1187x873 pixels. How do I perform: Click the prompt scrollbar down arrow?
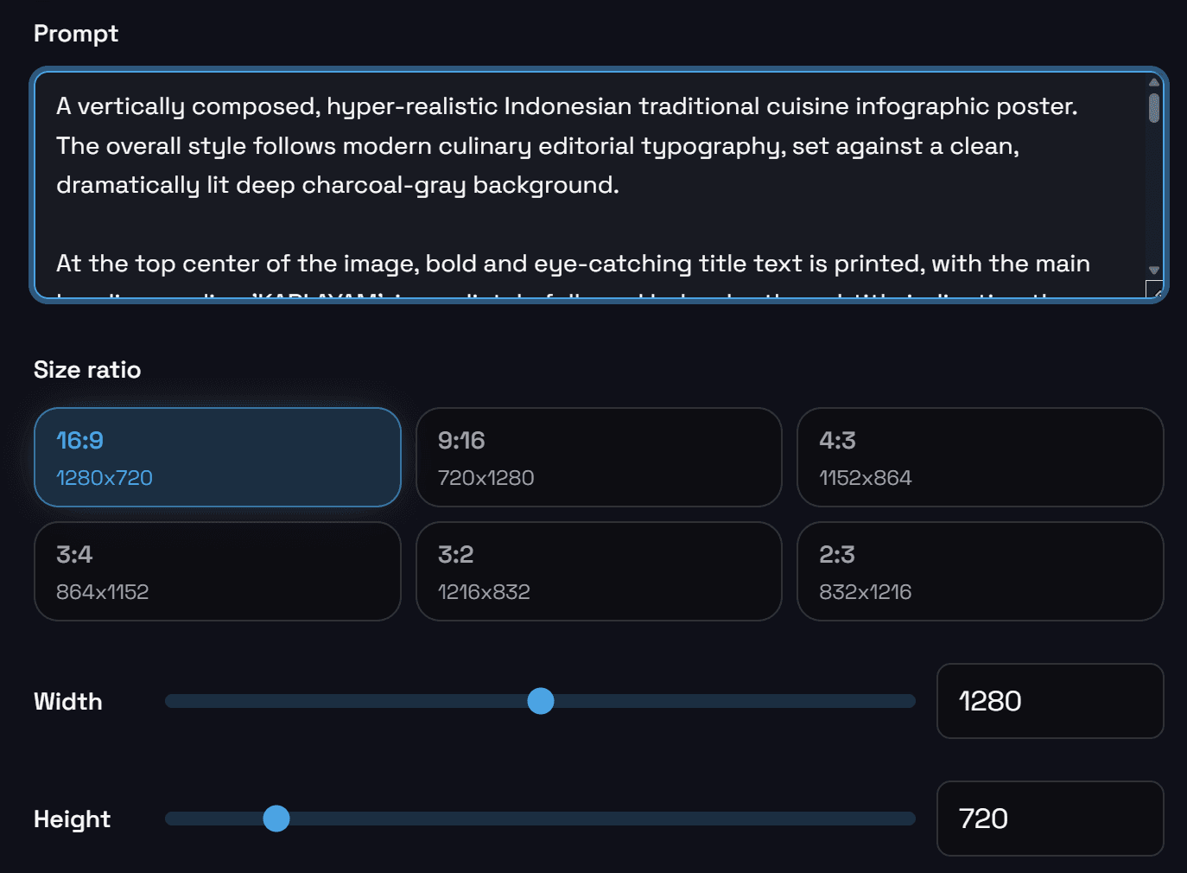1153,271
